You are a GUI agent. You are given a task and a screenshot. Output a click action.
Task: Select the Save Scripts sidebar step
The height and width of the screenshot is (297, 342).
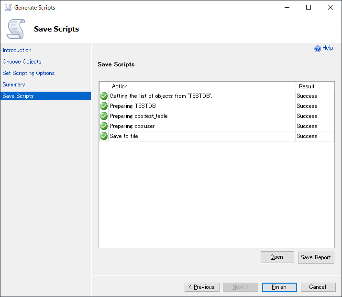pos(18,96)
